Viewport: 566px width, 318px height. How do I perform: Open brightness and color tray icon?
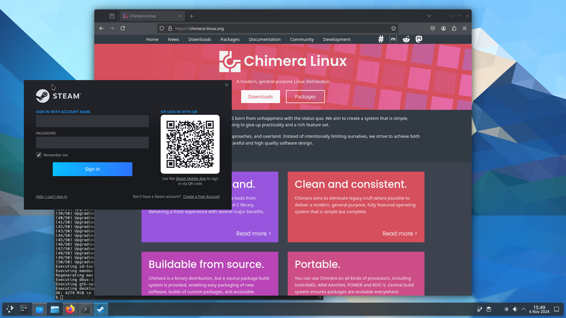click(x=506, y=309)
